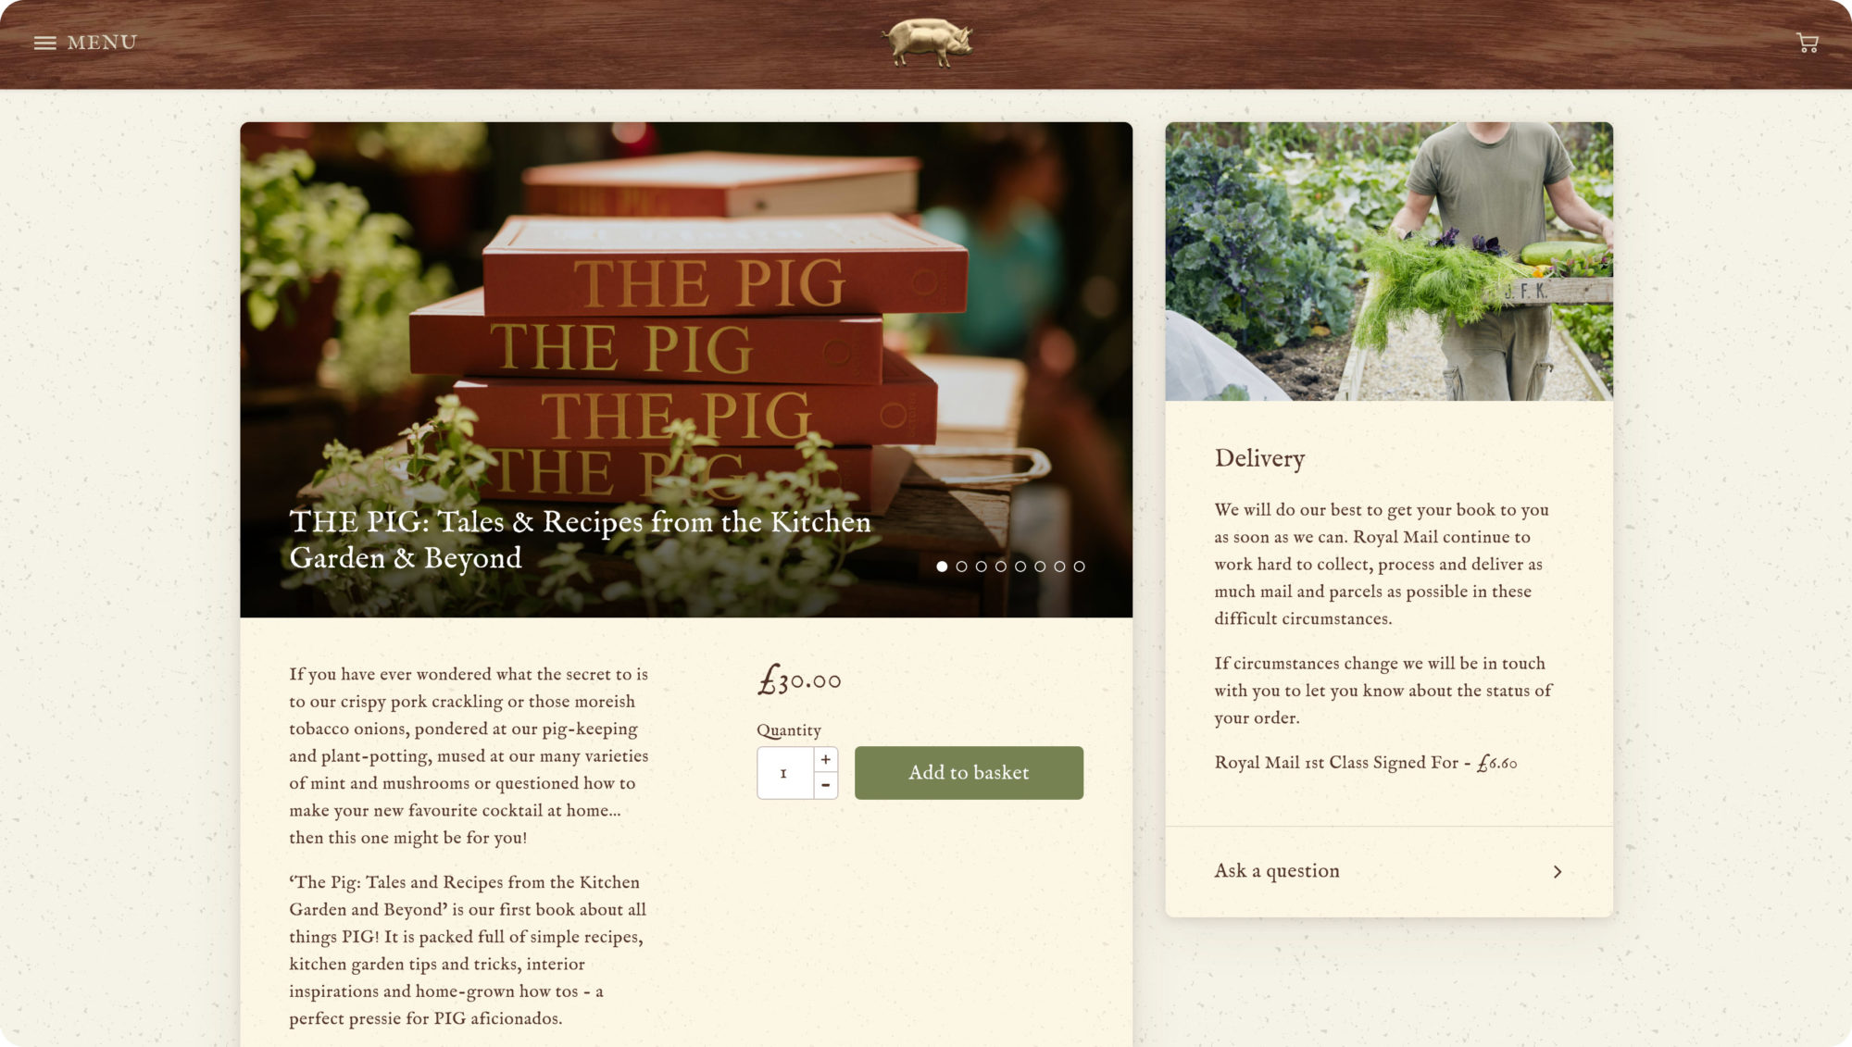Increase quantity with the plus button
This screenshot has height=1047, width=1852.
pos(825,759)
